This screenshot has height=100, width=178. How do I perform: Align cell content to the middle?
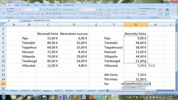(51, 9)
